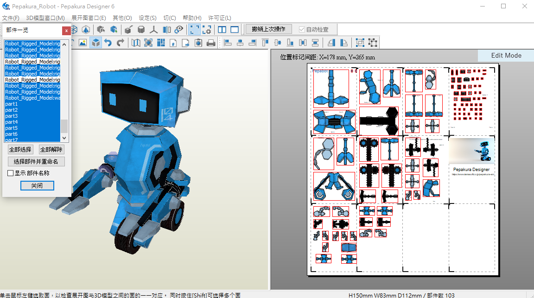Click the printer icon to print pattern
This screenshot has height=298, width=534.
[211, 43]
